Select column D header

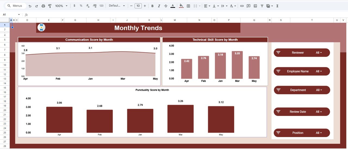coord(27,20)
